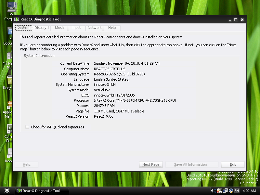Click the 2047MB RAM memory value

(x=104, y=106)
